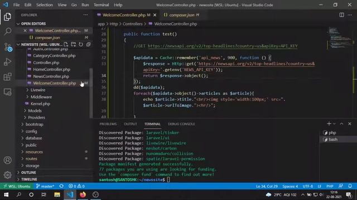357x200 pixels.
Task: Open the new terminal launch profile dropdown
Action: (334, 124)
